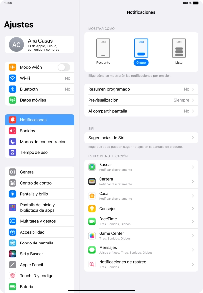Open the General settings section
This screenshot has width=203, height=293.
(39, 172)
